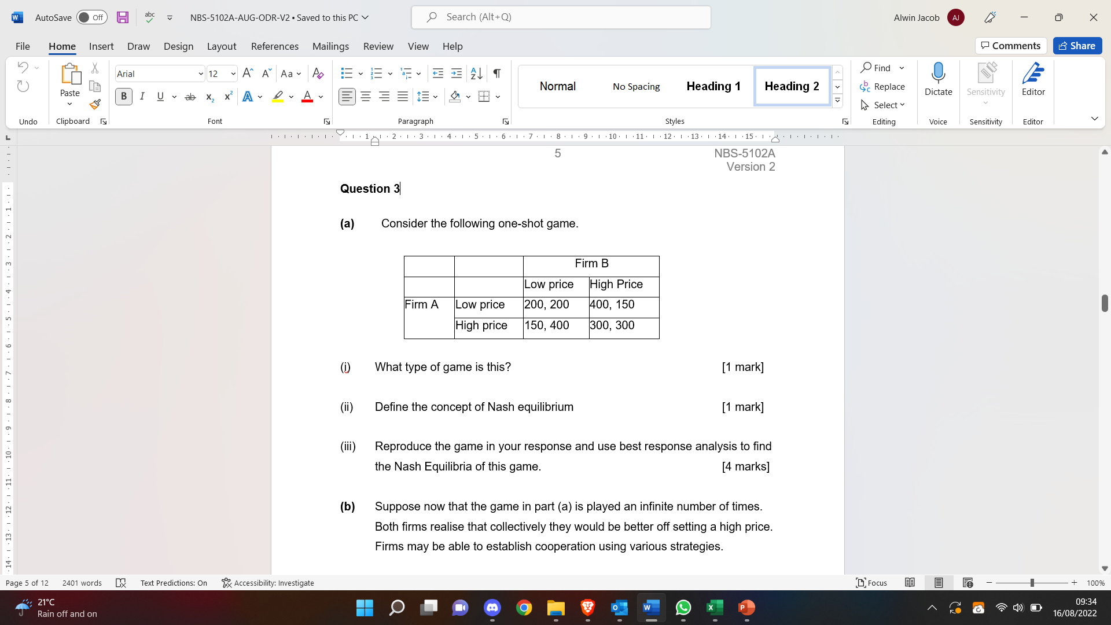Image resolution: width=1111 pixels, height=625 pixels.
Task: Start voice dictation with Dictate
Action: 938,79
